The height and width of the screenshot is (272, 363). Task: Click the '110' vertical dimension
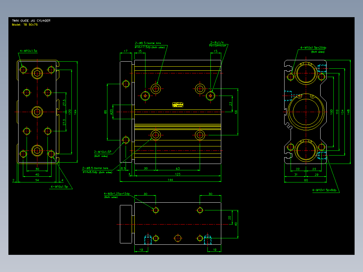click(x=337, y=112)
